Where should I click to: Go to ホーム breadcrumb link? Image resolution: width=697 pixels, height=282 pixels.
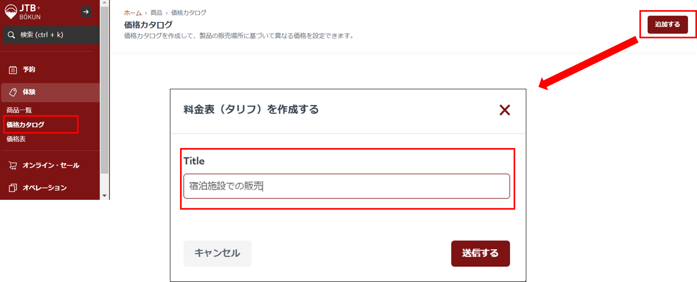coord(133,13)
